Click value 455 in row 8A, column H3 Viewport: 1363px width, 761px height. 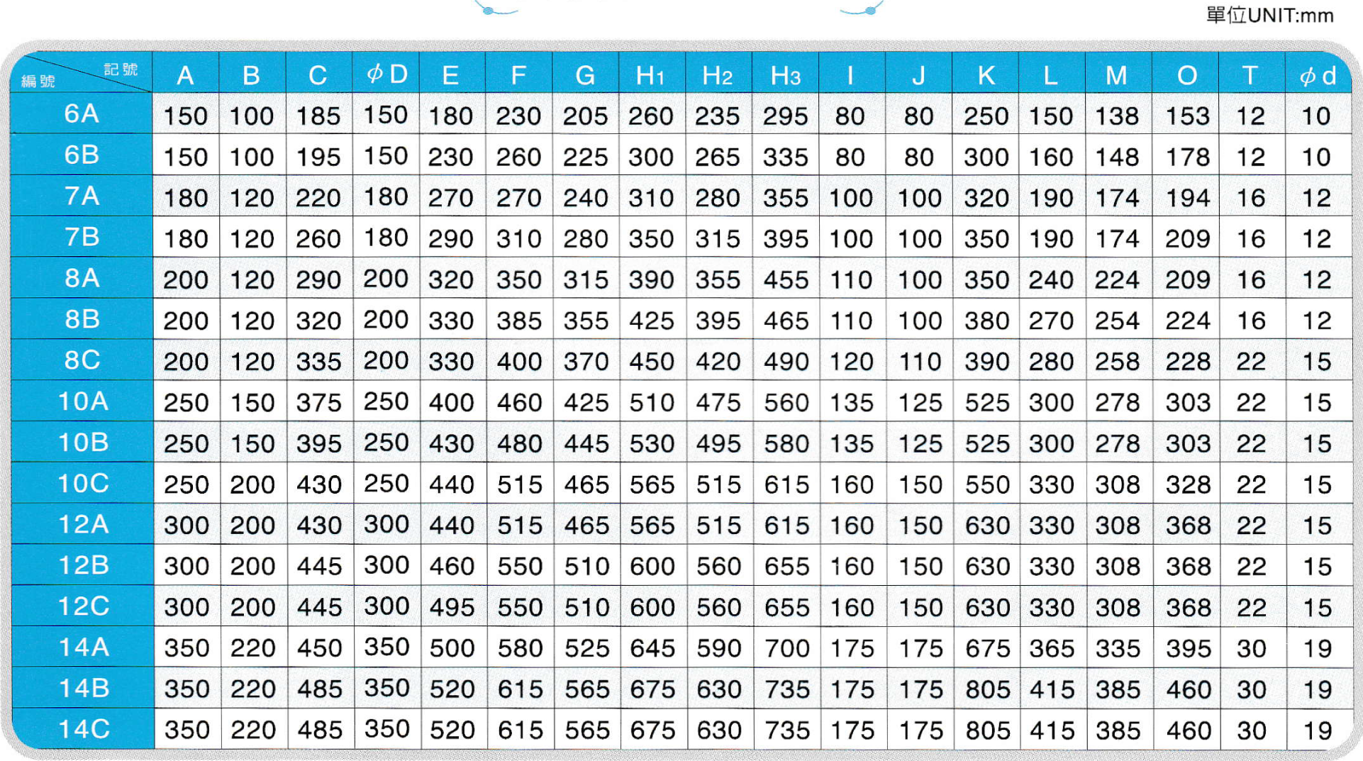click(x=786, y=280)
